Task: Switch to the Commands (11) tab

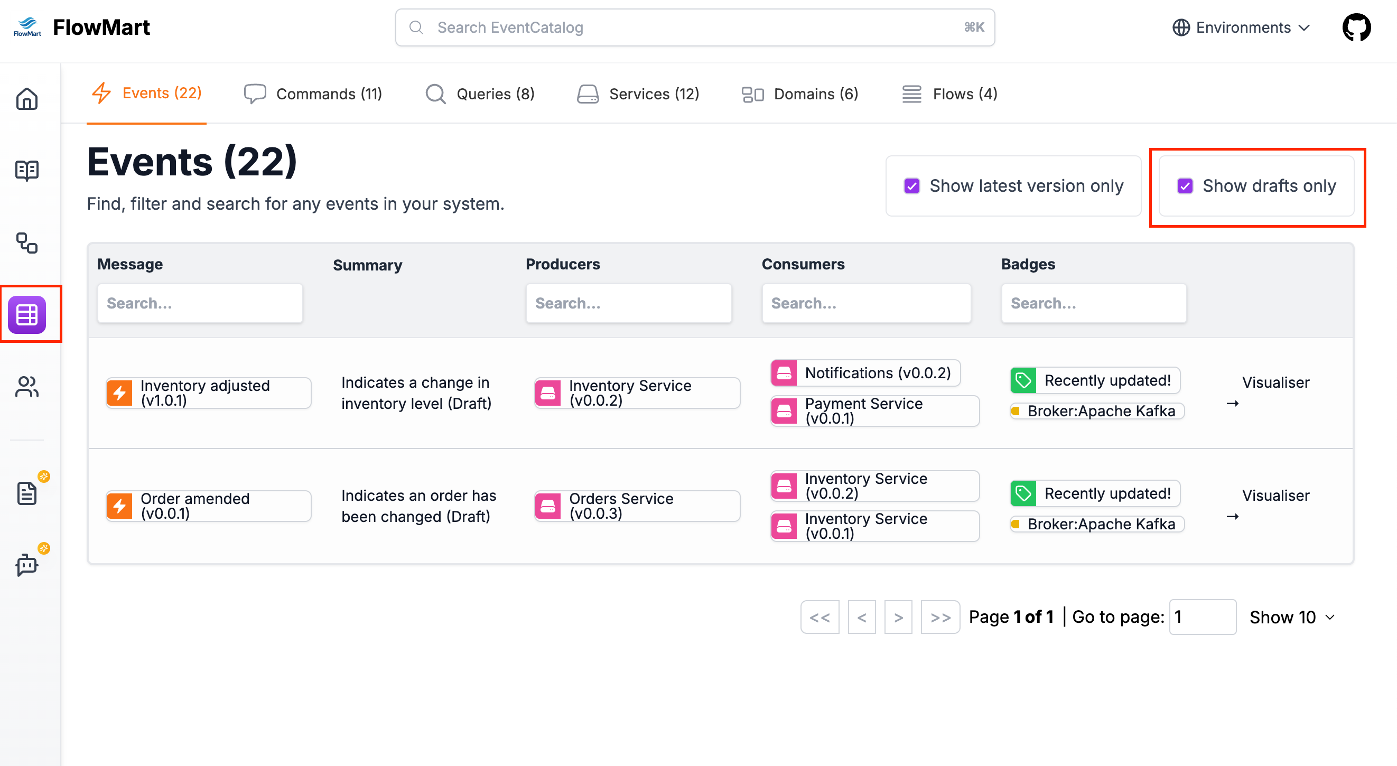Action: [313, 94]
